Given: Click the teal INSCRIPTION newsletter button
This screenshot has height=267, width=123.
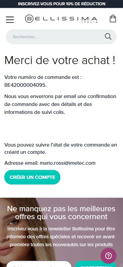Looking at the screenshot, I should coord(96,264).
